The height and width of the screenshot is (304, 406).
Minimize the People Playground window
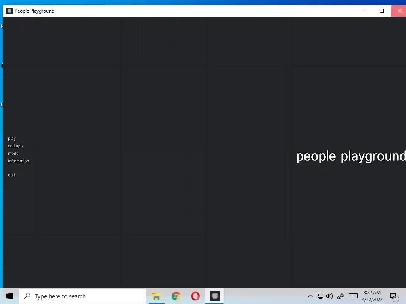(x=364, y=11)
